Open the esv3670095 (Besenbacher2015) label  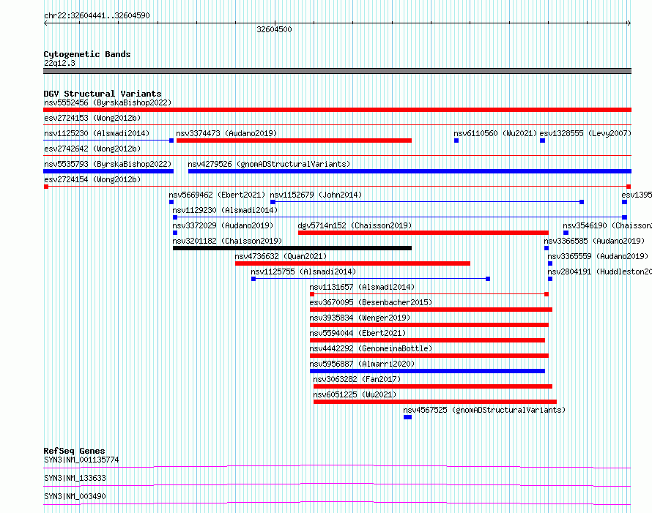coord(371,302)
